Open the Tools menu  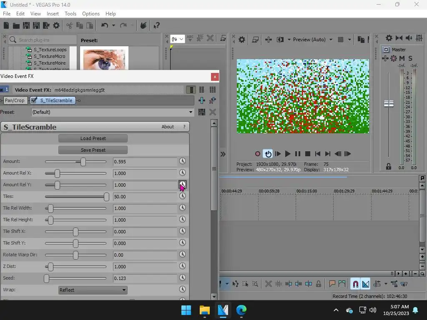coord(70,14)
